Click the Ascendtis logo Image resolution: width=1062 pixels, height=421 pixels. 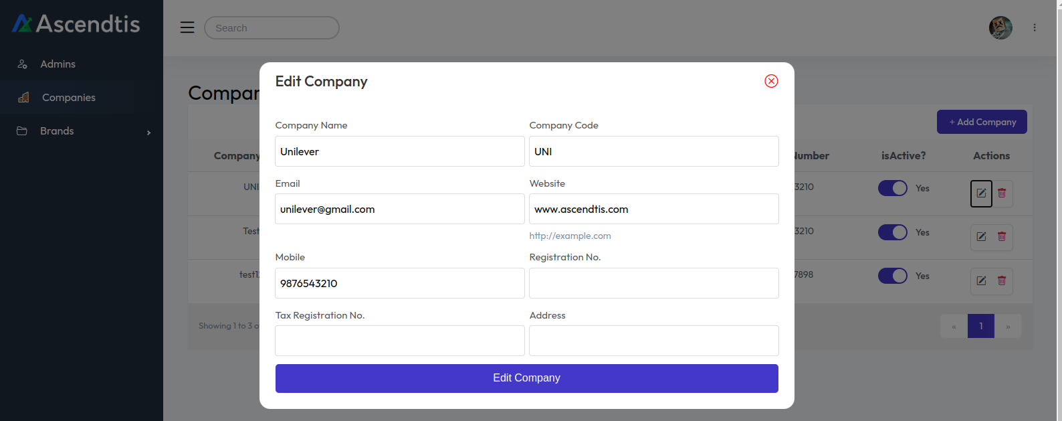76,24
